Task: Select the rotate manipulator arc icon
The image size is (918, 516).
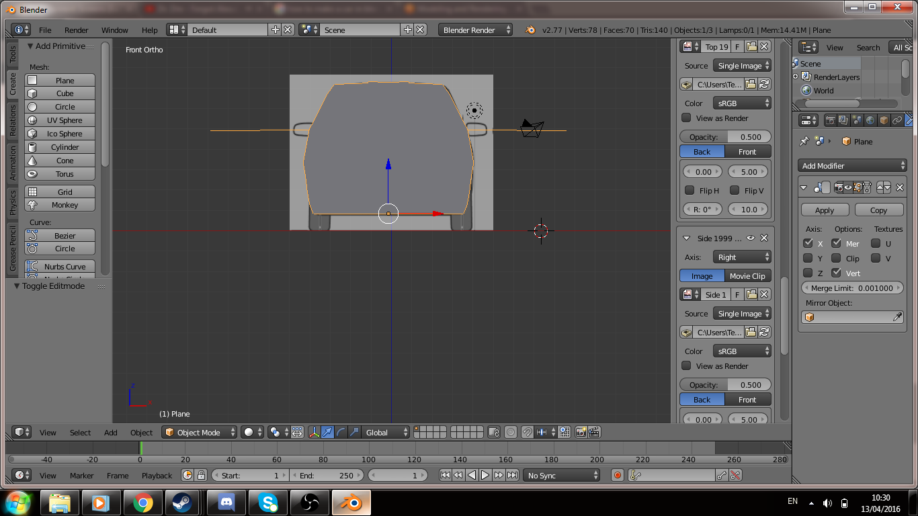Action: coord(341,433)
